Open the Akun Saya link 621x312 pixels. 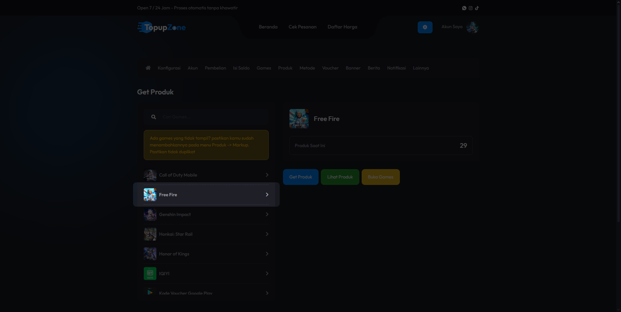(452, 27)
